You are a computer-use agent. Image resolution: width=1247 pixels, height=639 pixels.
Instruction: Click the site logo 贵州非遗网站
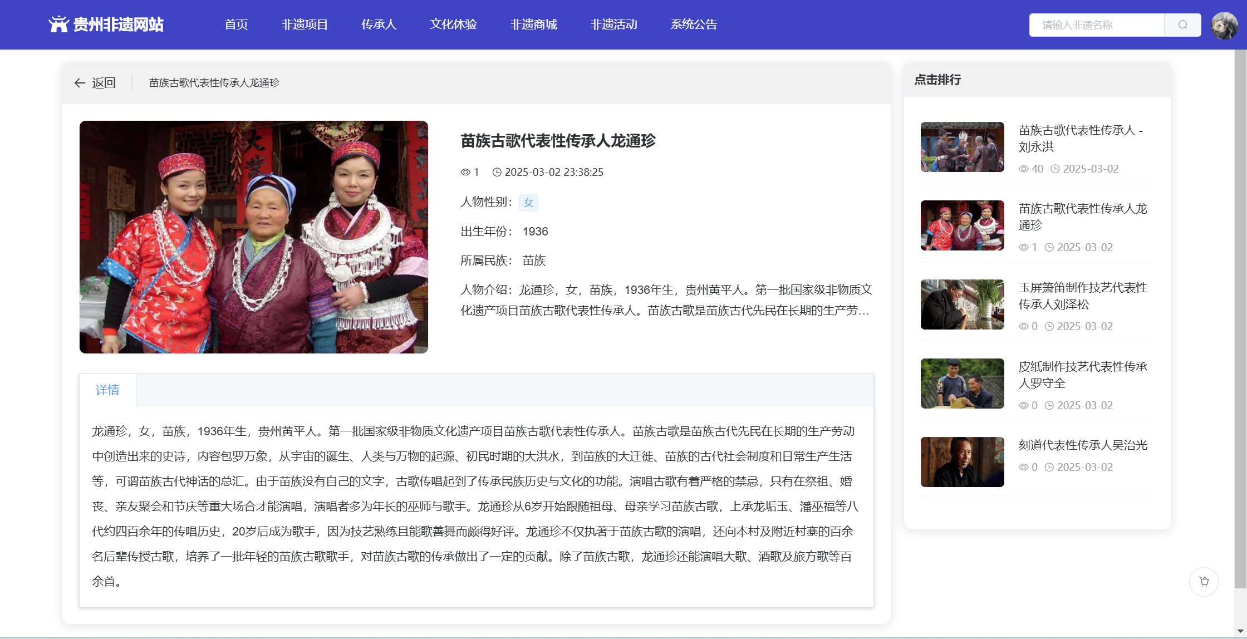[x=106, y=24]
